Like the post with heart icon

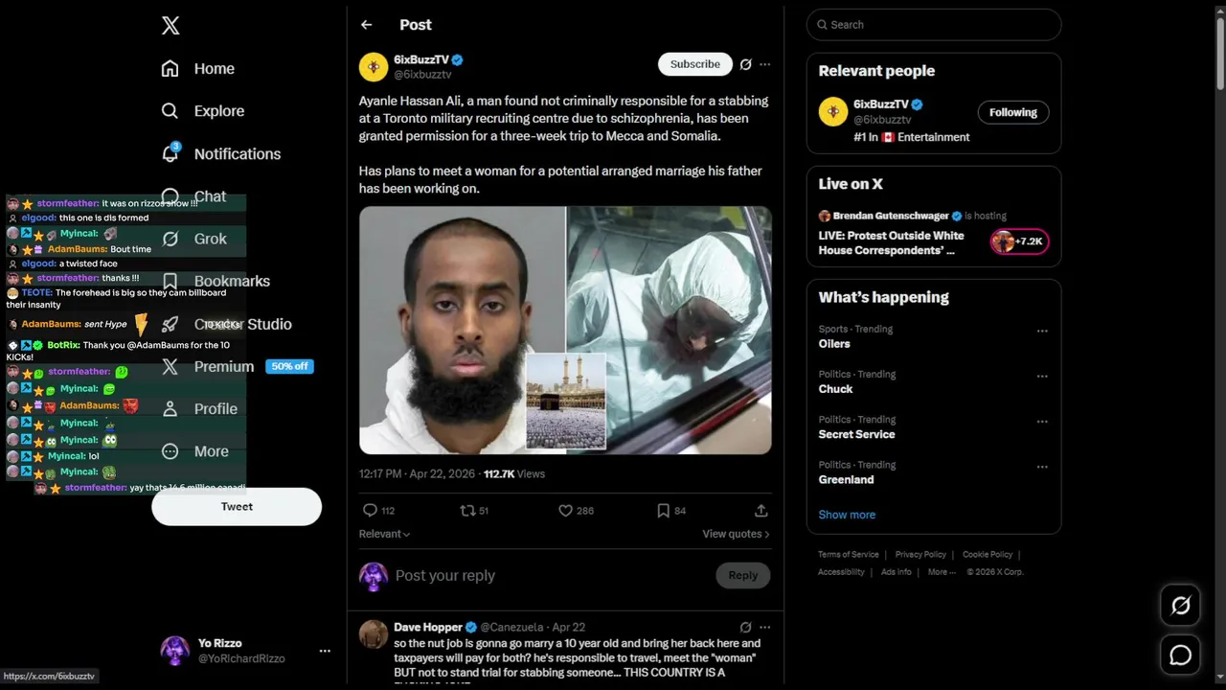point(565,511)
